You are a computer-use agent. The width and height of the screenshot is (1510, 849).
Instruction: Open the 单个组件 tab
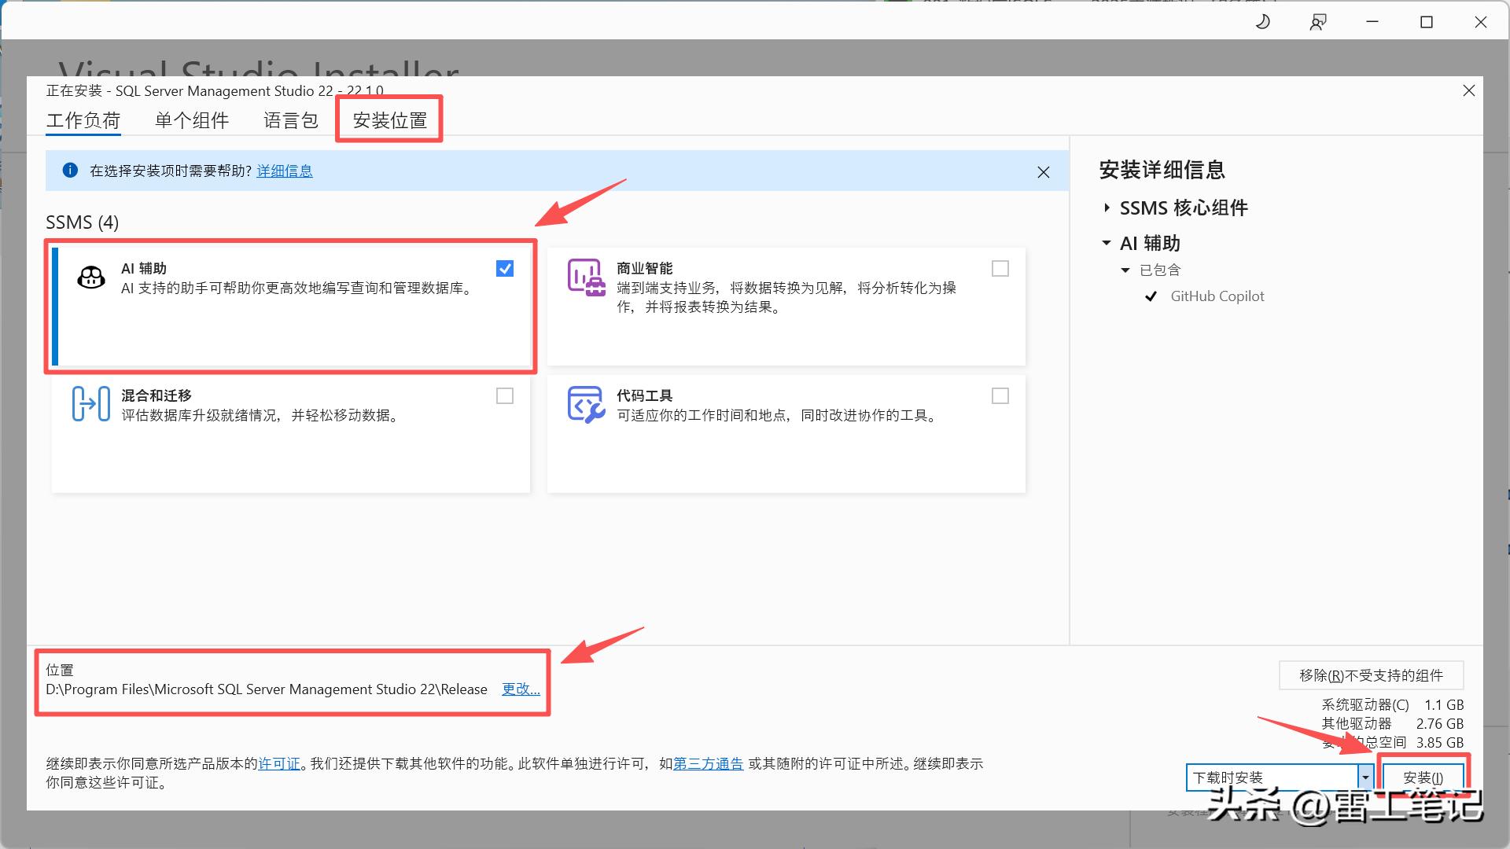[192, 120]
